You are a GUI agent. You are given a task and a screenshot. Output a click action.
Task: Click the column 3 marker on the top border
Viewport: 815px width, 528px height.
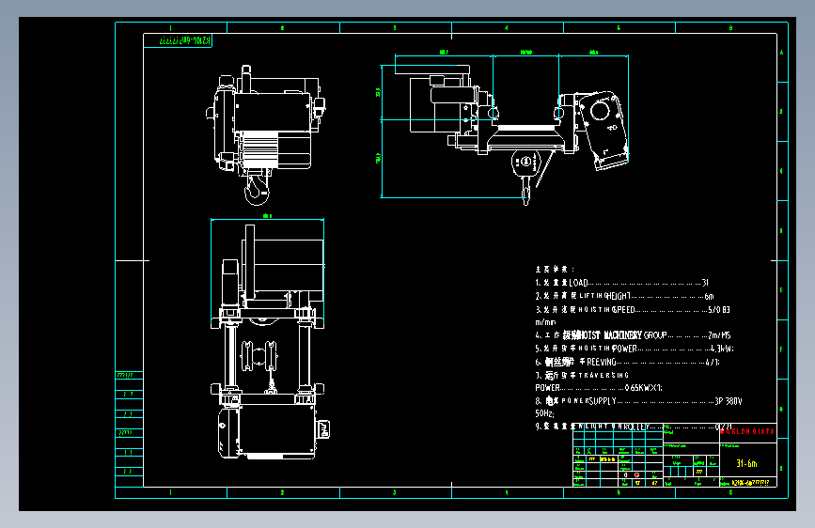[395, 27]
